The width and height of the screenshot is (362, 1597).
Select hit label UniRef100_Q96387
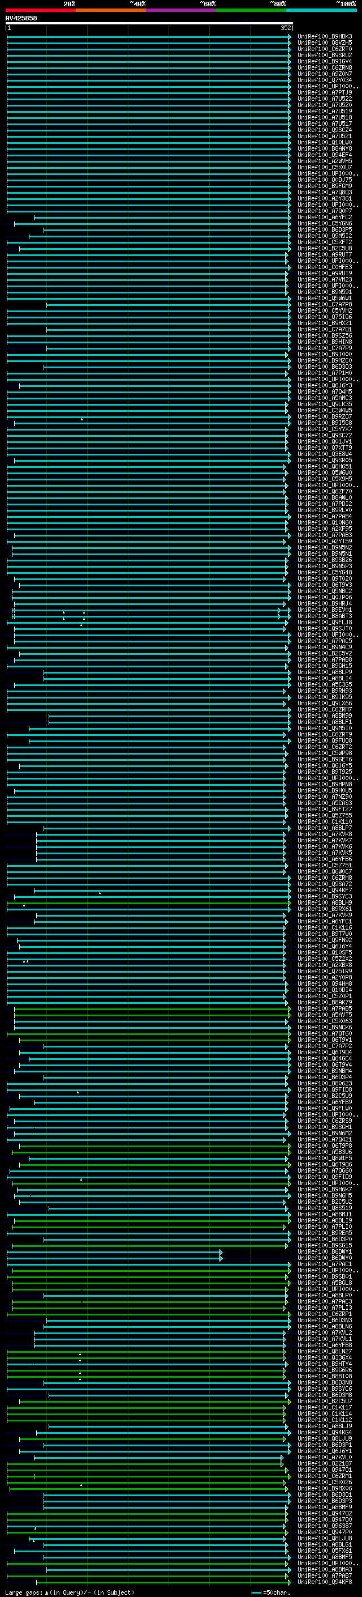324,1526
